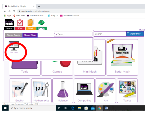The image size is (149, 115).
Task: Click the purplemash.com address bar
Action: click(81, 11)
